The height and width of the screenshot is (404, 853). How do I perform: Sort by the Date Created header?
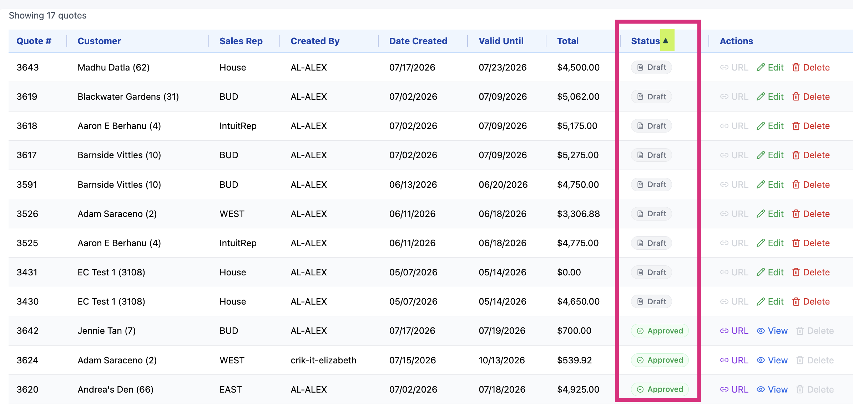click(x=418, y=41)
